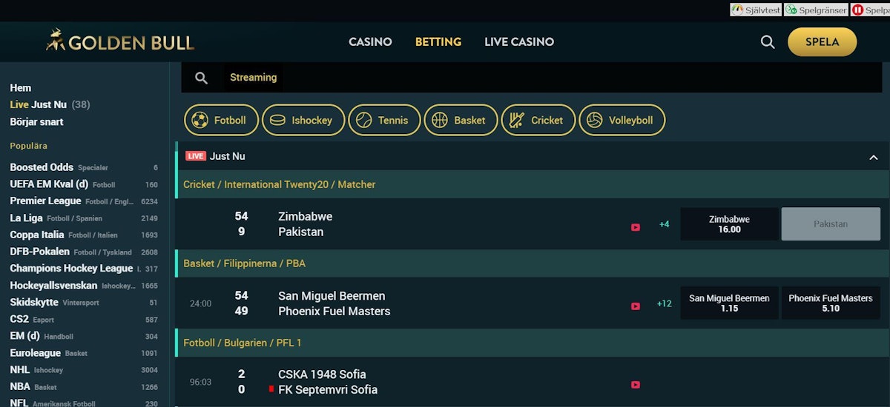The height and width of the screenshot is (407, 890).
Task: Filter by Ishockey sport chip
Action: coord(303,120)
